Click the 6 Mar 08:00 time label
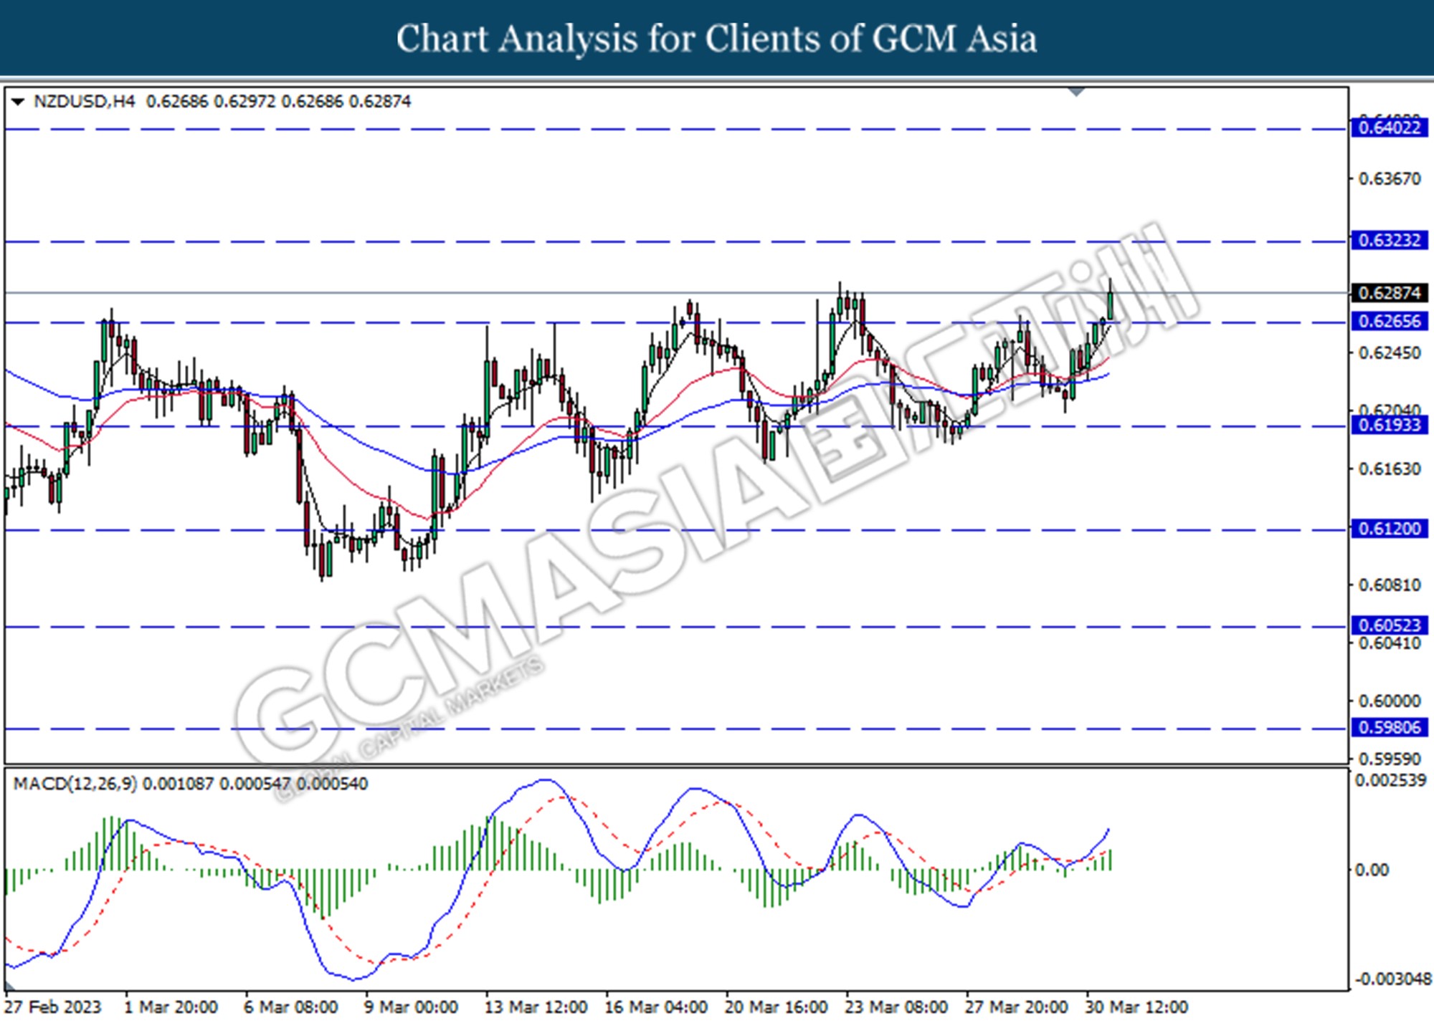Image resolution: width=1434 pixels, height=1023 pixels. [x=290, y=1007]
